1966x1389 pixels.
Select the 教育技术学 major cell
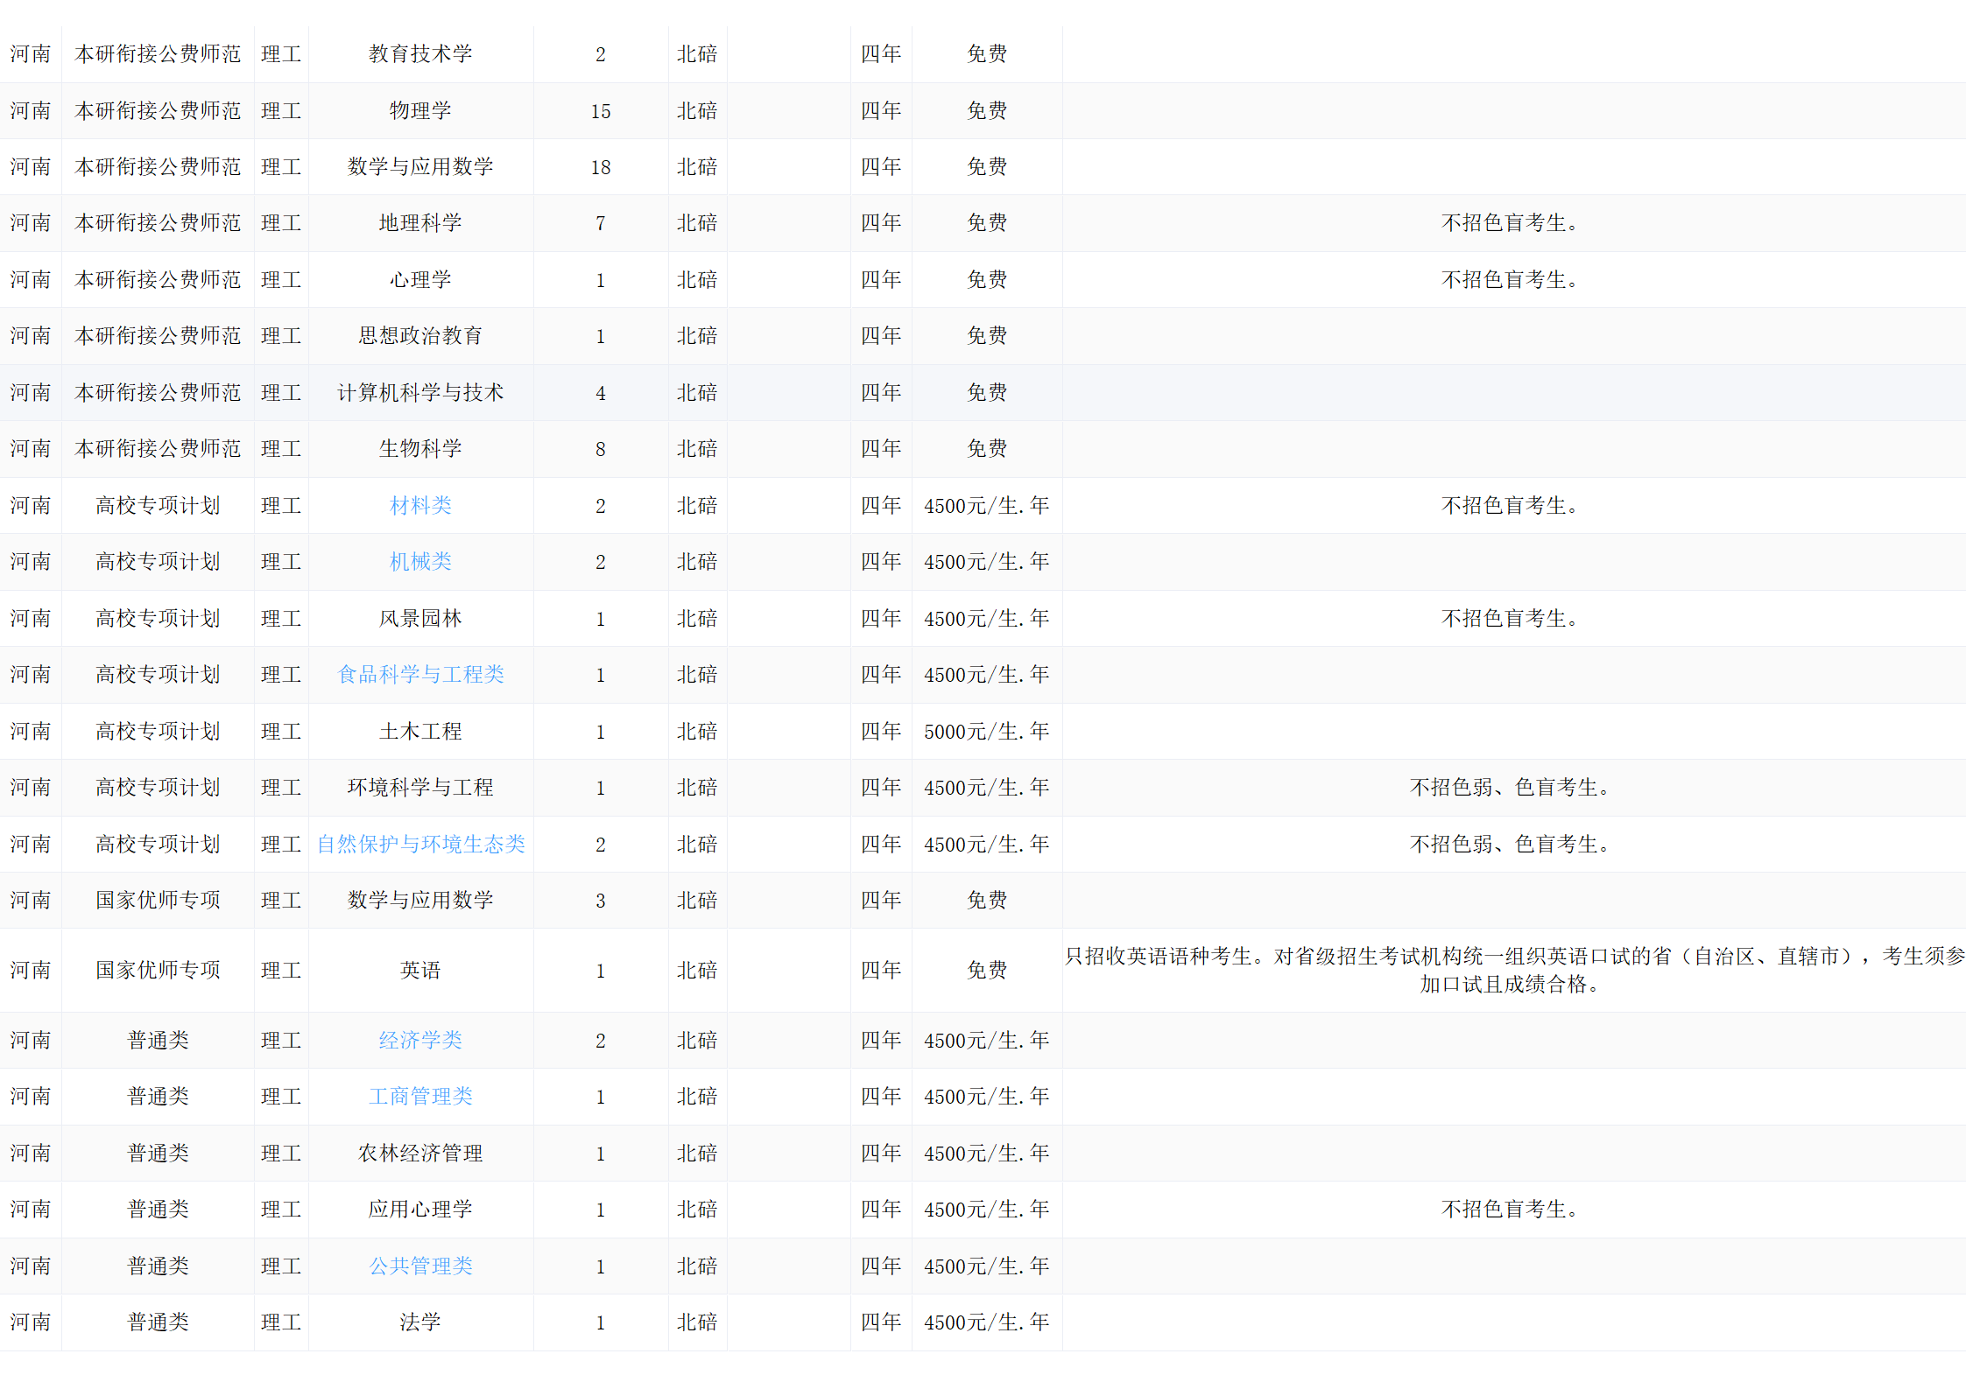click(420, 54)
